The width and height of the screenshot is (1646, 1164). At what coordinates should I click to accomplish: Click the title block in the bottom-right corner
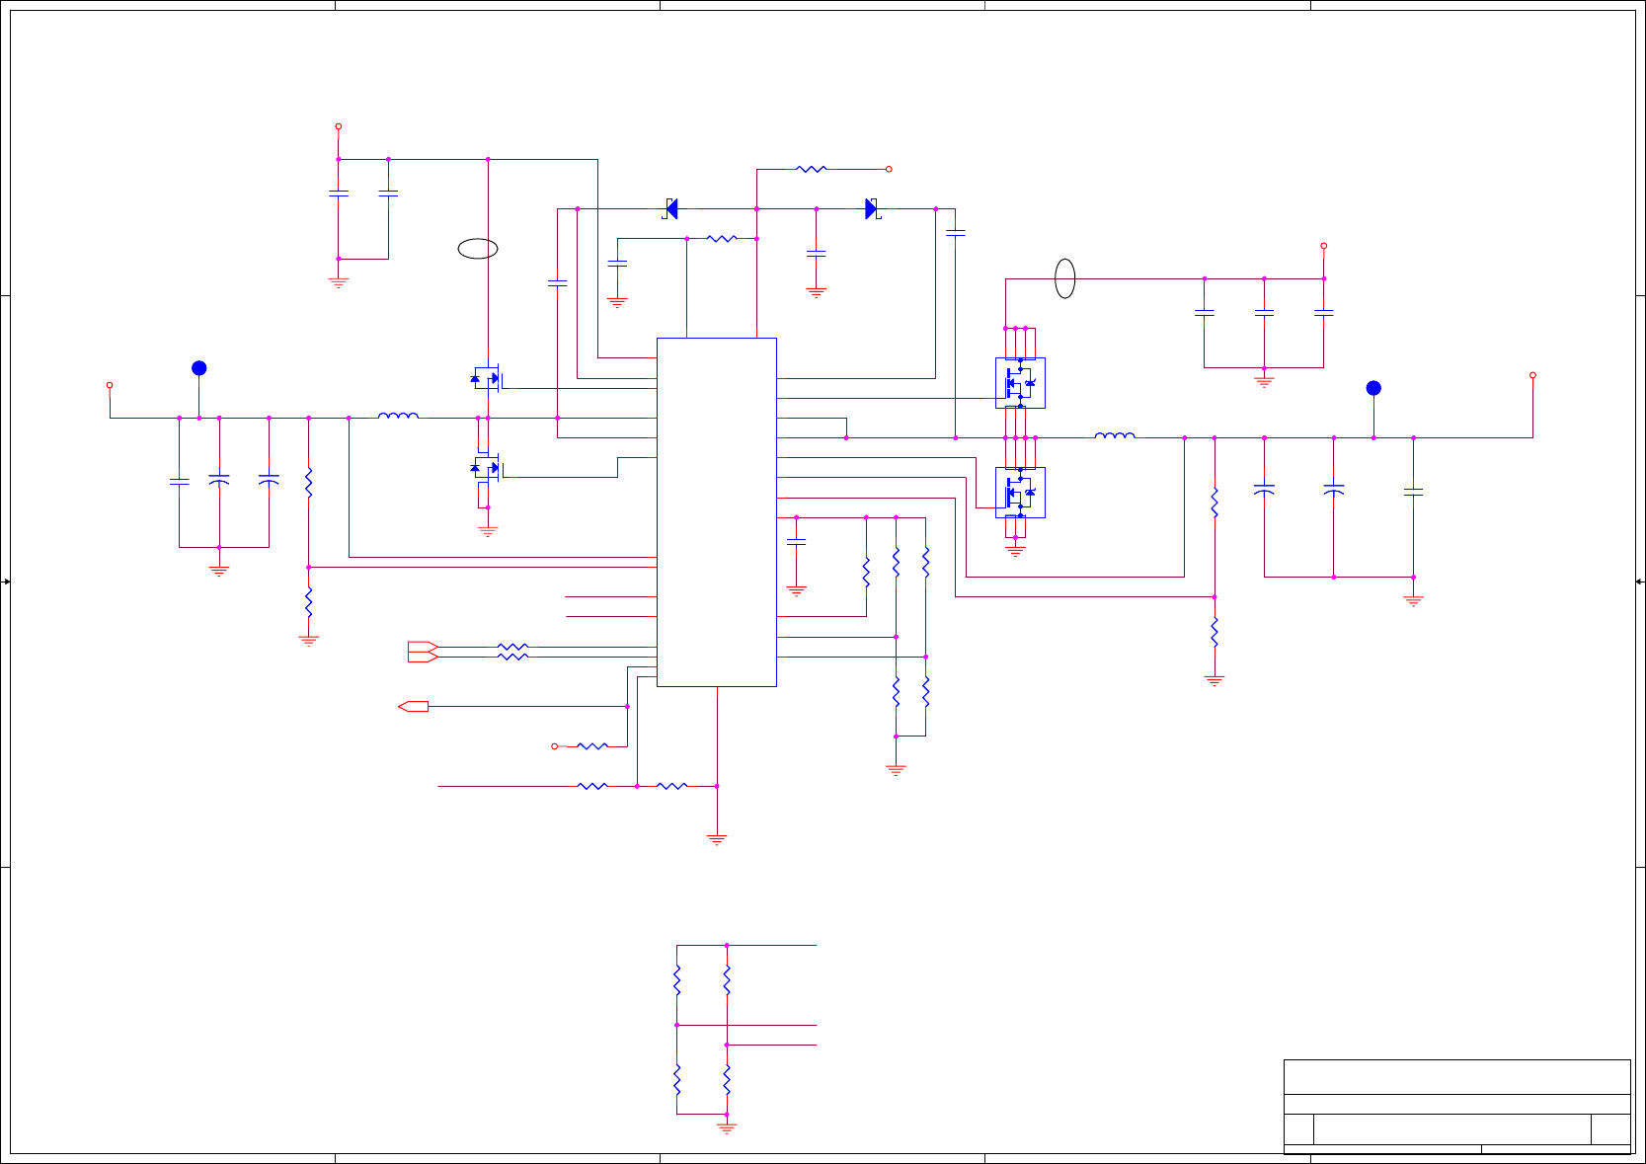point(1457,1107)
